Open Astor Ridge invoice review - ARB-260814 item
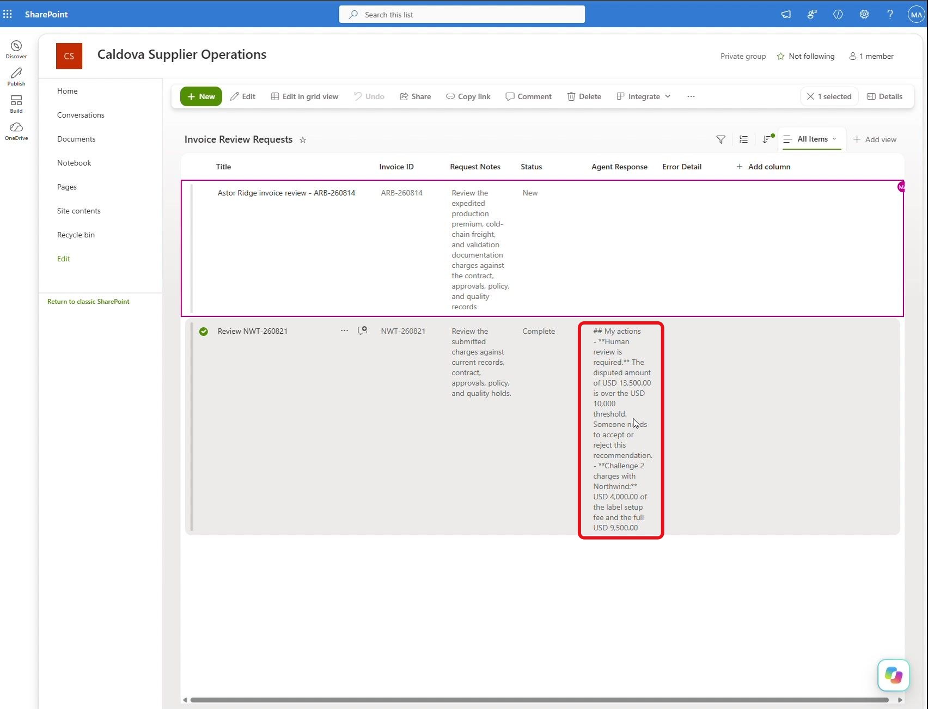The image size is (928, 709). 286,193
